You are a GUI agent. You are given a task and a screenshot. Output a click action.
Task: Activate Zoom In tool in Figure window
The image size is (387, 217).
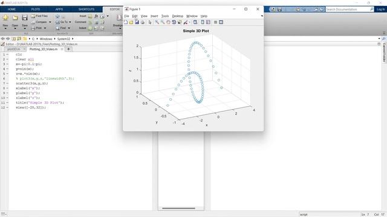[157, 22]
